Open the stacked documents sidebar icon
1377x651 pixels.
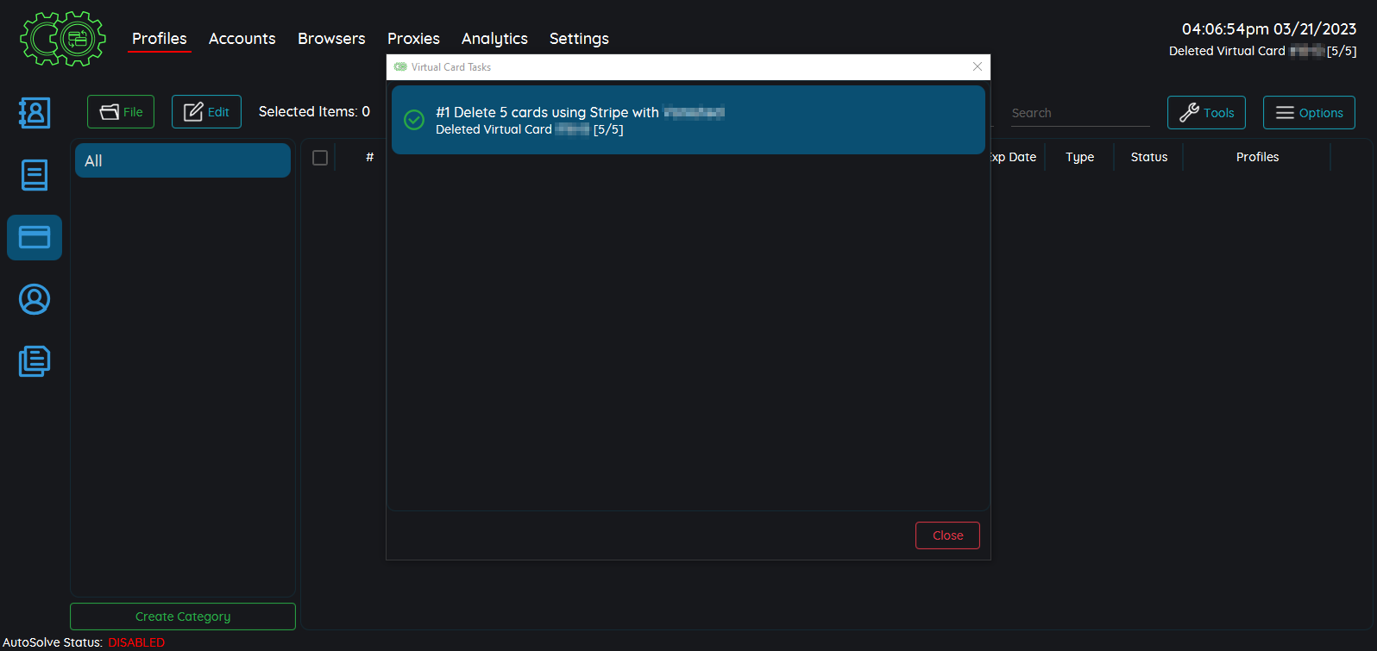click(35, 361)
